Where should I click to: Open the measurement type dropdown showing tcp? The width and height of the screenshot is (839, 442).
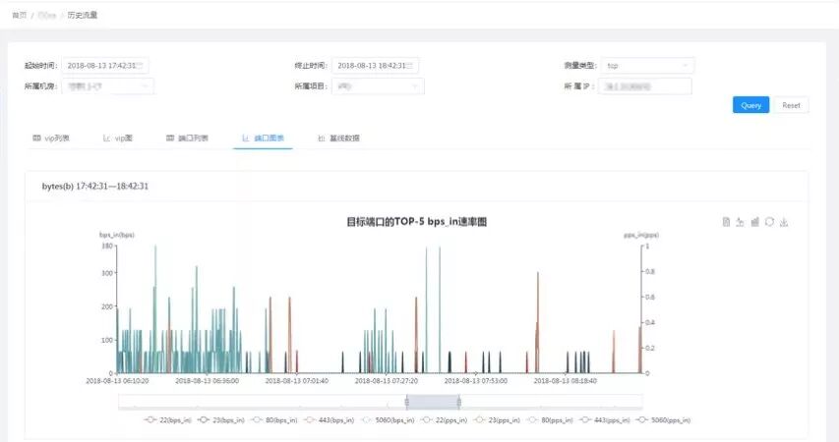tap(647, 66)
